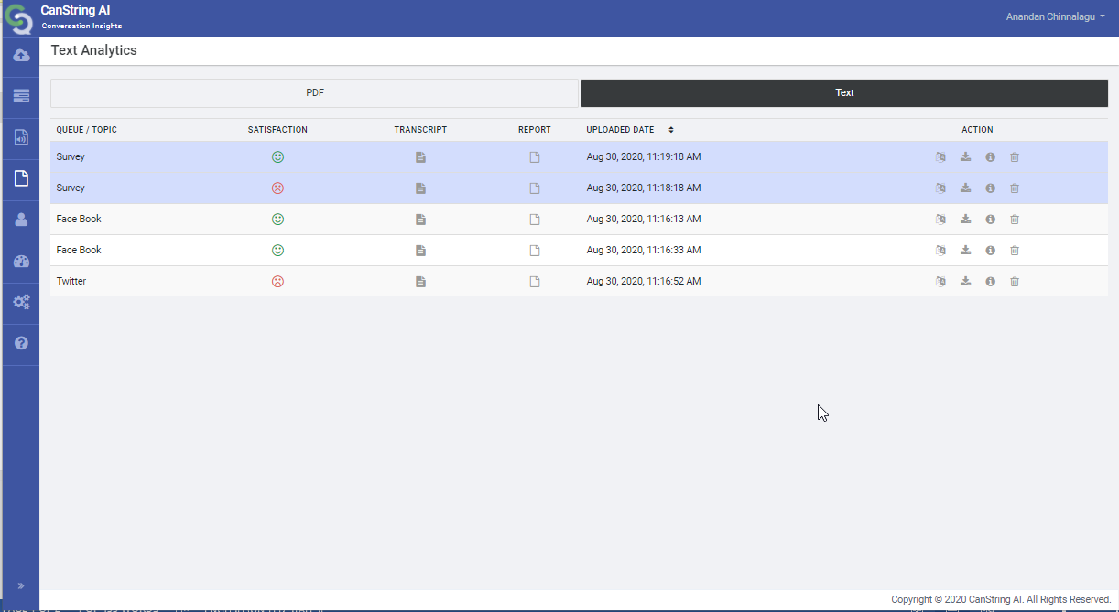Open Anandan Chinnalagu user dropdown

pos(1055,16)
